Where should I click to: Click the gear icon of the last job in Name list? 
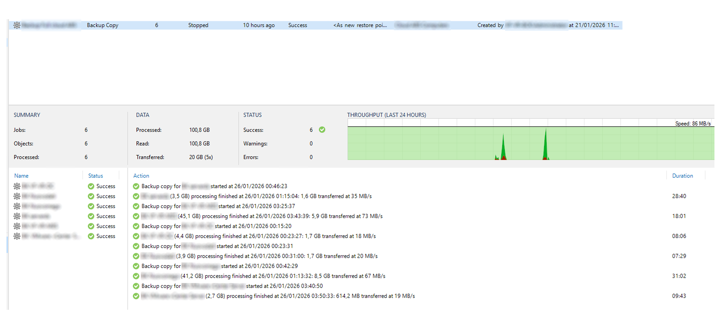17,236
